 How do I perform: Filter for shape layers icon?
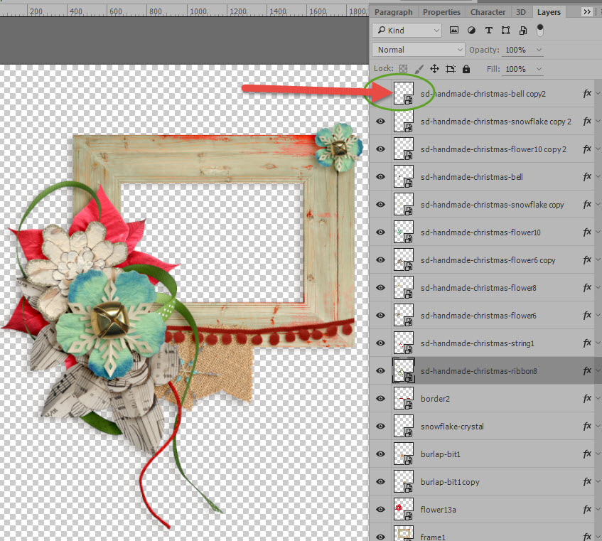[x=505, y=31]
